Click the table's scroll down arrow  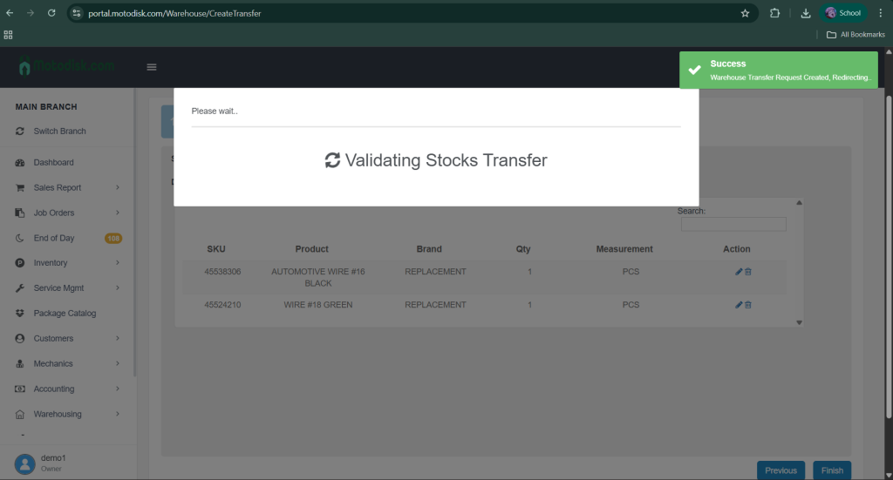pos(800,323)
